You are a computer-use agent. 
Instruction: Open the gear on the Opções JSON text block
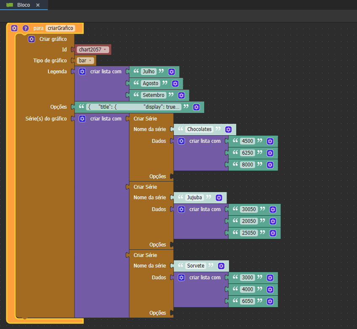click(x=196, y=107)
